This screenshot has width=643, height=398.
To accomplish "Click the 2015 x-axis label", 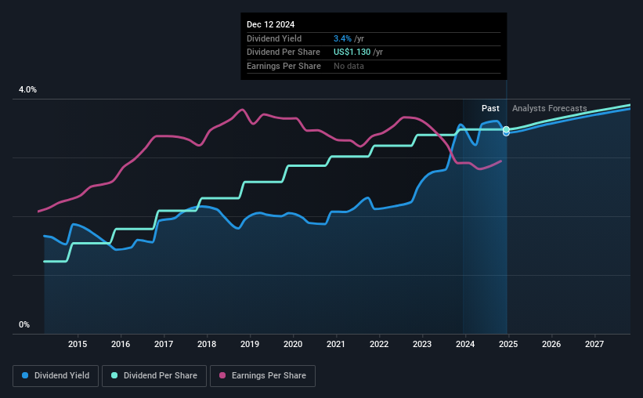I will [78, 344].
